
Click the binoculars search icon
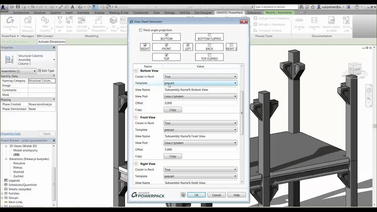301,7
